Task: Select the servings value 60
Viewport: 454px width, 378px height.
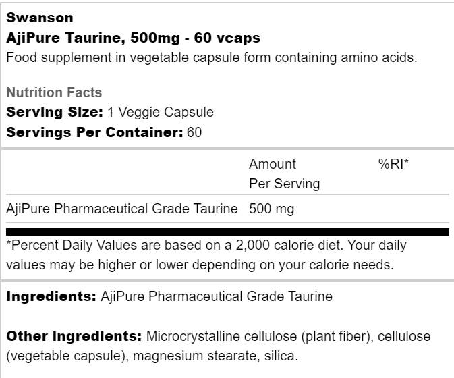Action: click(194, 132)
